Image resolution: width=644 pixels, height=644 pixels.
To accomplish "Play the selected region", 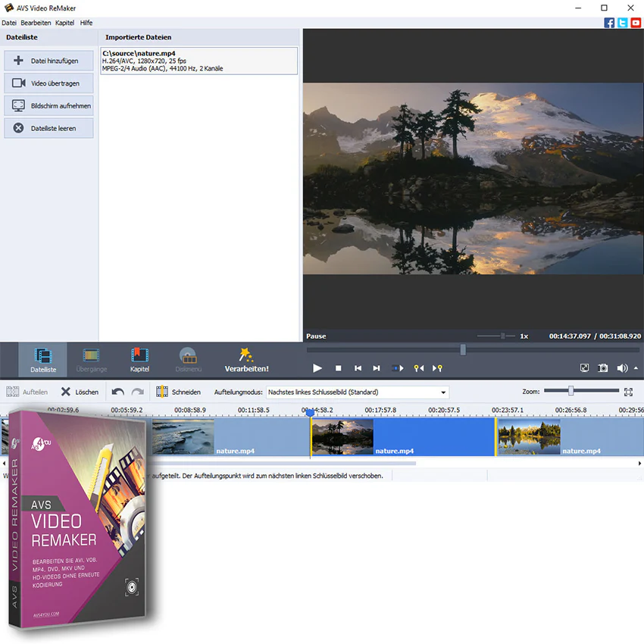I will tap(397, 368).
